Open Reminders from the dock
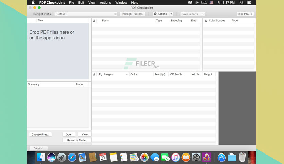The image size is (284, 164). [124, 157]
